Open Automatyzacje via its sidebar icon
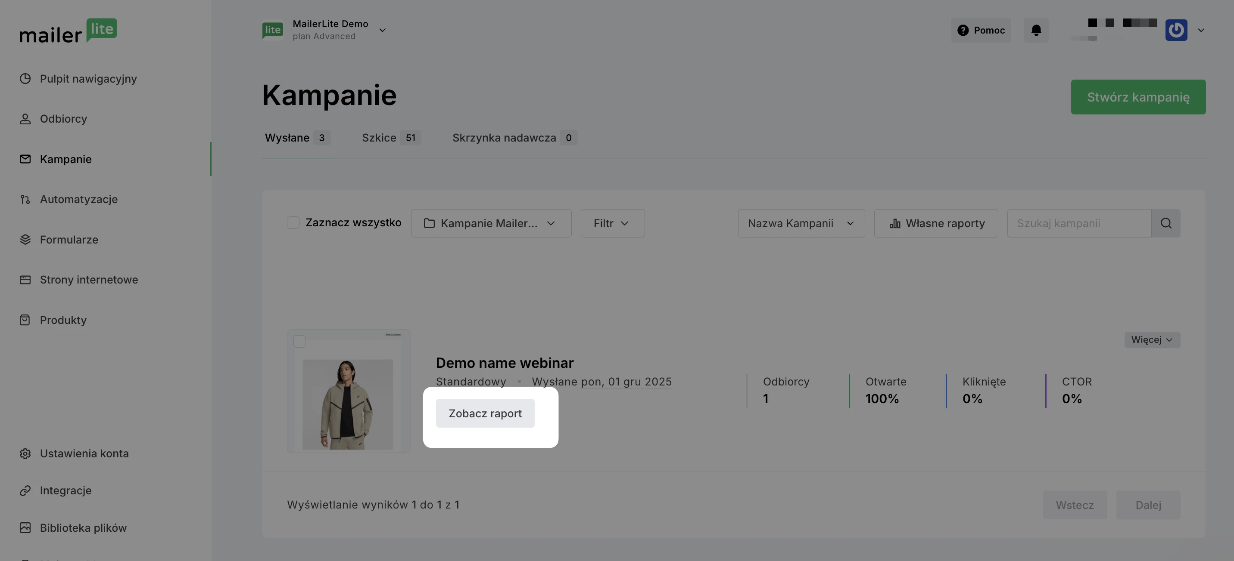Image resolution: width=1234 pixels, height=561 pixels. point(25,200)
